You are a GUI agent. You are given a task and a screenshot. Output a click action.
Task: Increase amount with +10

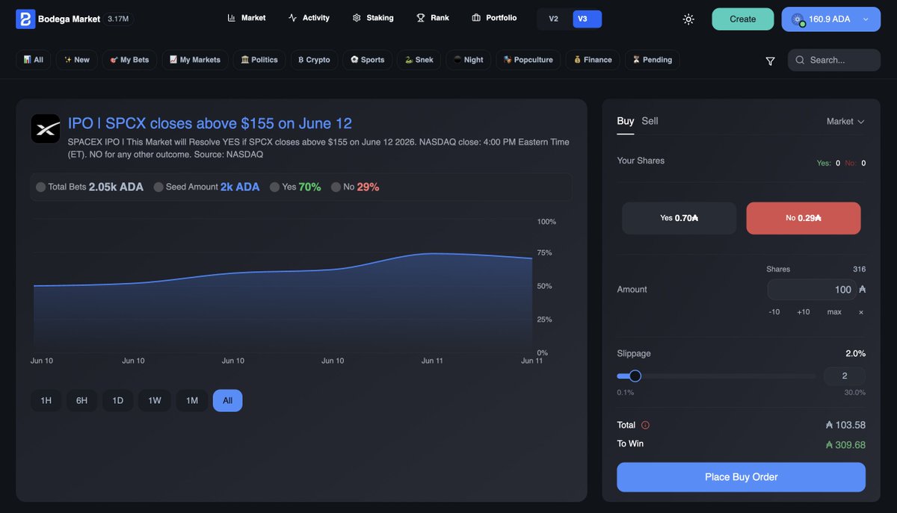pyautogui.click(x=804, y=312)
